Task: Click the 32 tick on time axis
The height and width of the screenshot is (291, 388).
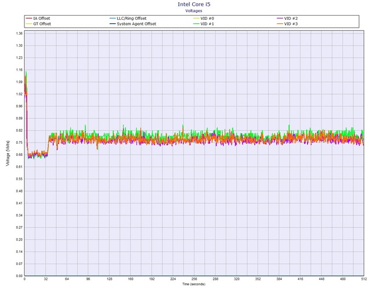Action: (x=46, y=279)
